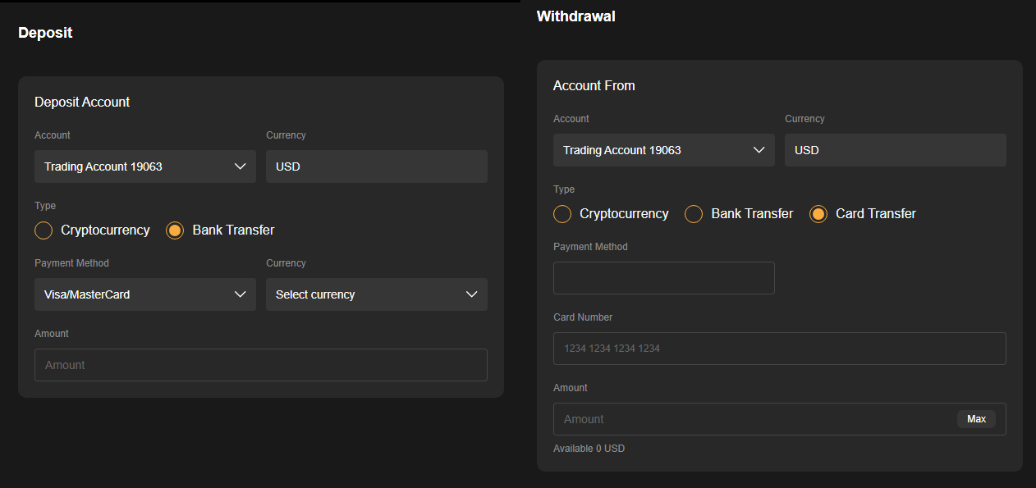Screen dimensions: 1036x488
Task: Click the USD currency field in Account From
Action: click(896, 150)
